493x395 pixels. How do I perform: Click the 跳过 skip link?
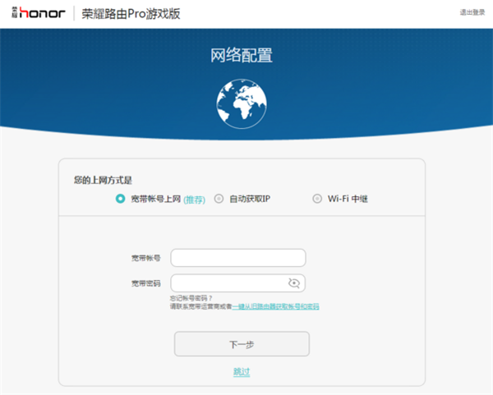(242, 372)
